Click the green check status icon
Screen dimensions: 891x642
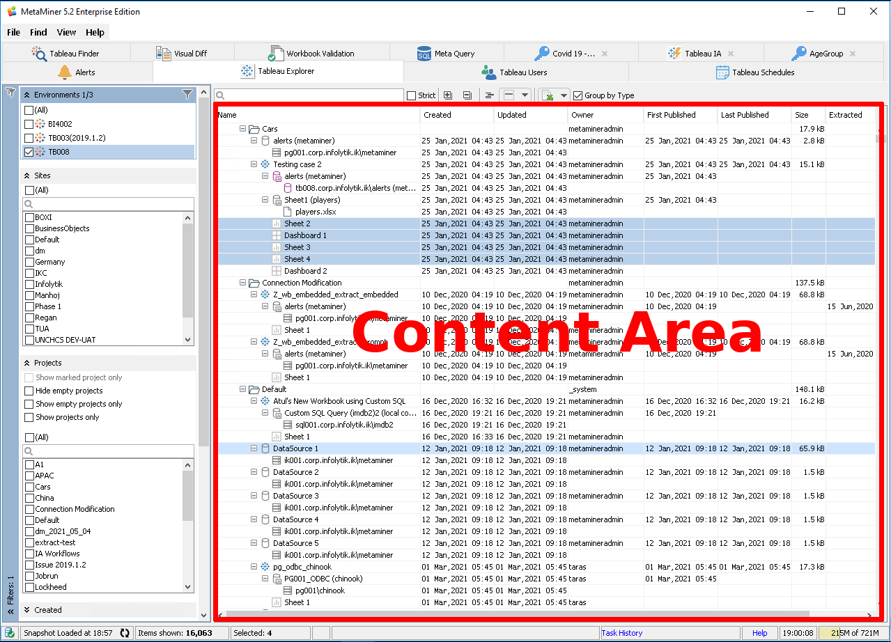pos(10,633)
